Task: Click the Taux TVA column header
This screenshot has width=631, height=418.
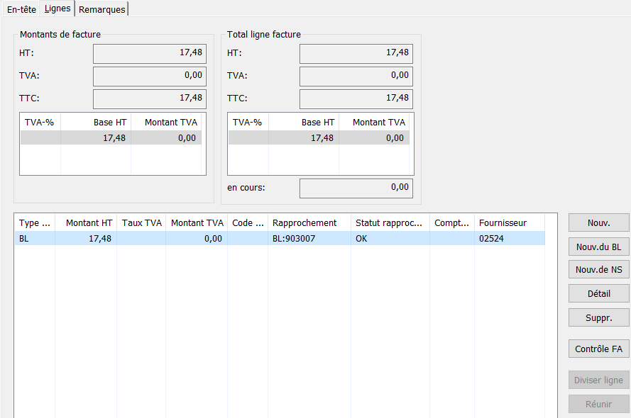Action: [141, 223]
